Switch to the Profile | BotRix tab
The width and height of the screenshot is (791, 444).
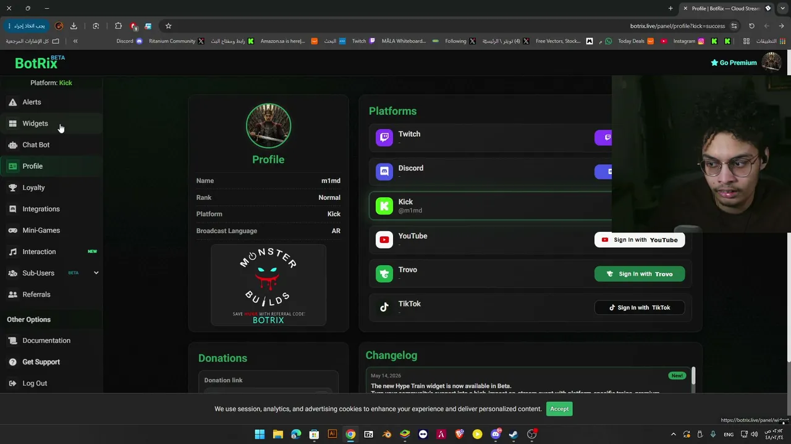click(x=727, y=9)
